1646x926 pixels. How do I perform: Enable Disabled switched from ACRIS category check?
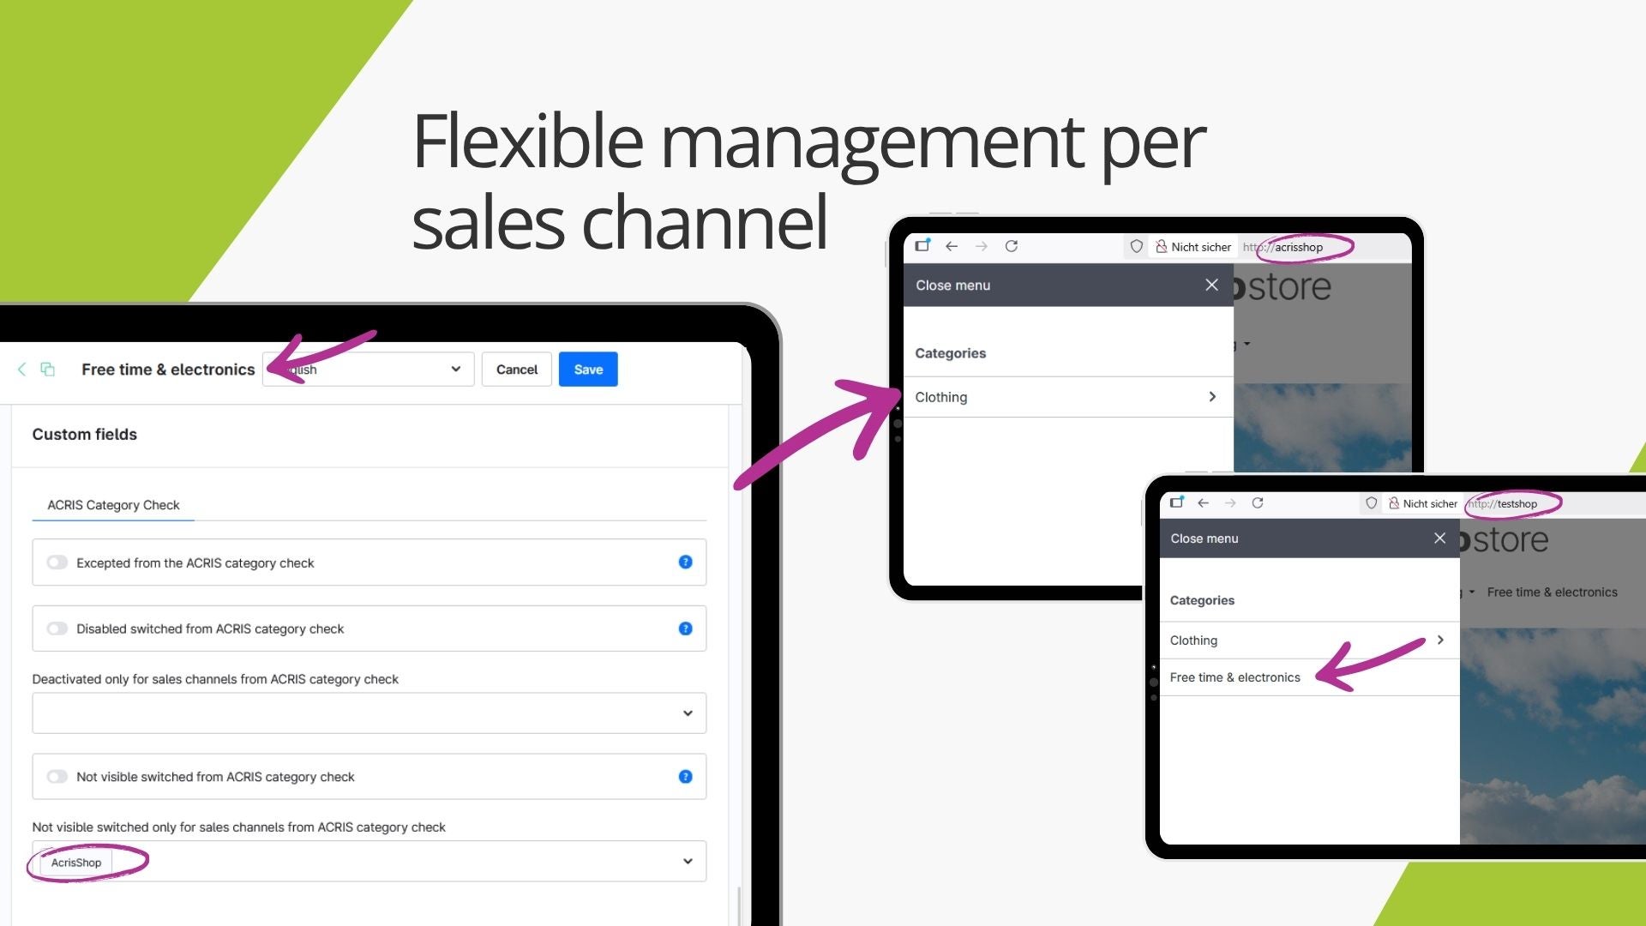pos(57,628)
